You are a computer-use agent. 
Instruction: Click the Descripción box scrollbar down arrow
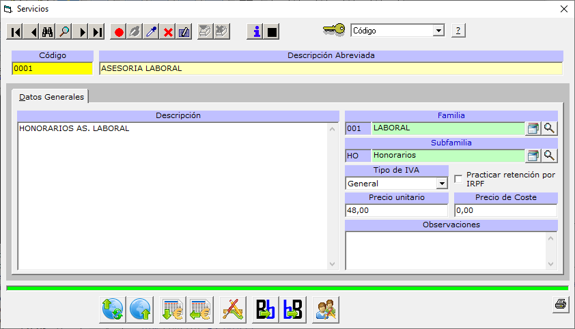[333, 264]
